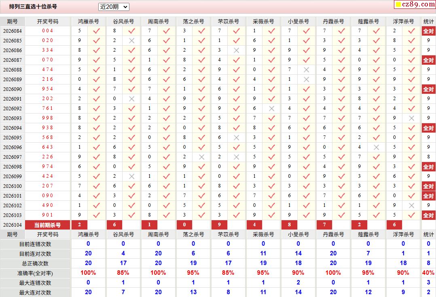Click the gray cross in 芣苡杀号 for 2026095

point(236,137)
